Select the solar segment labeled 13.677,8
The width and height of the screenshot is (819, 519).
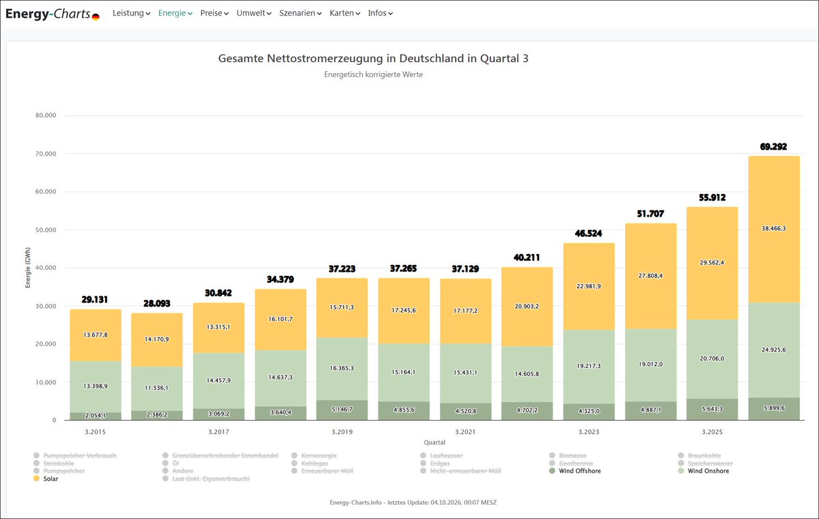click(x=96, y=335)
